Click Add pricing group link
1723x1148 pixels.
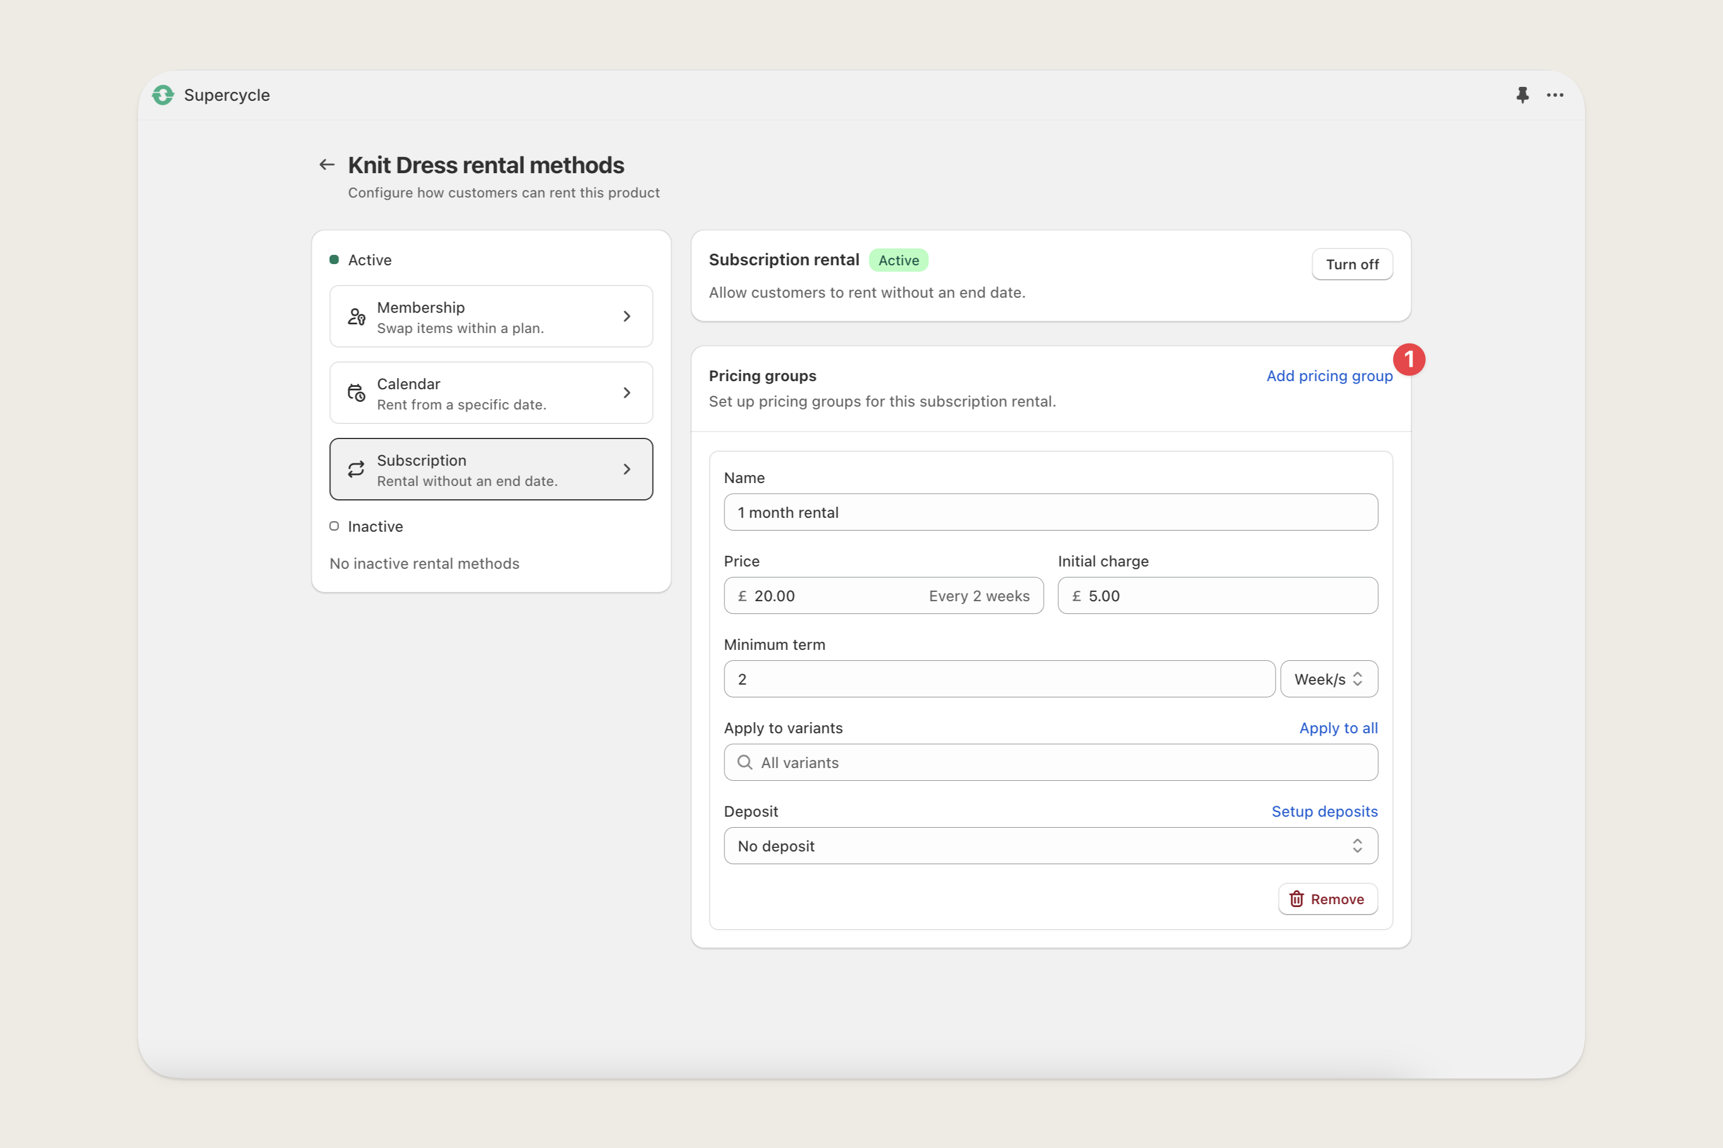click(1329, 375)
